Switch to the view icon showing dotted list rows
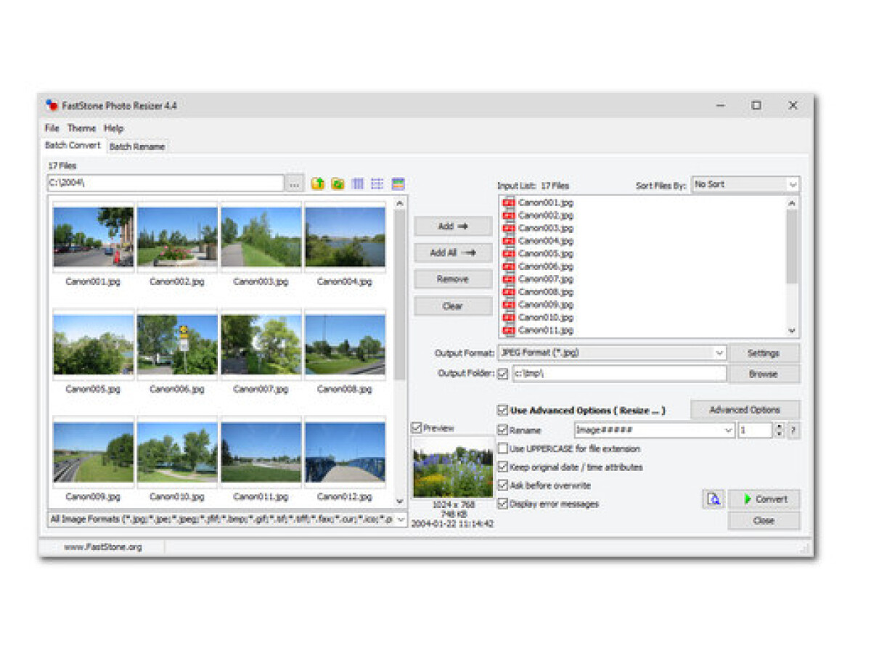 coord(377,184)
